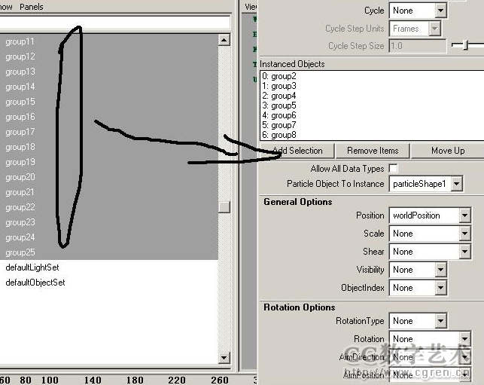Select defaultLightSet in the outliner
The height and width of the screenshot is (385, 484).
tap(32, 267)
